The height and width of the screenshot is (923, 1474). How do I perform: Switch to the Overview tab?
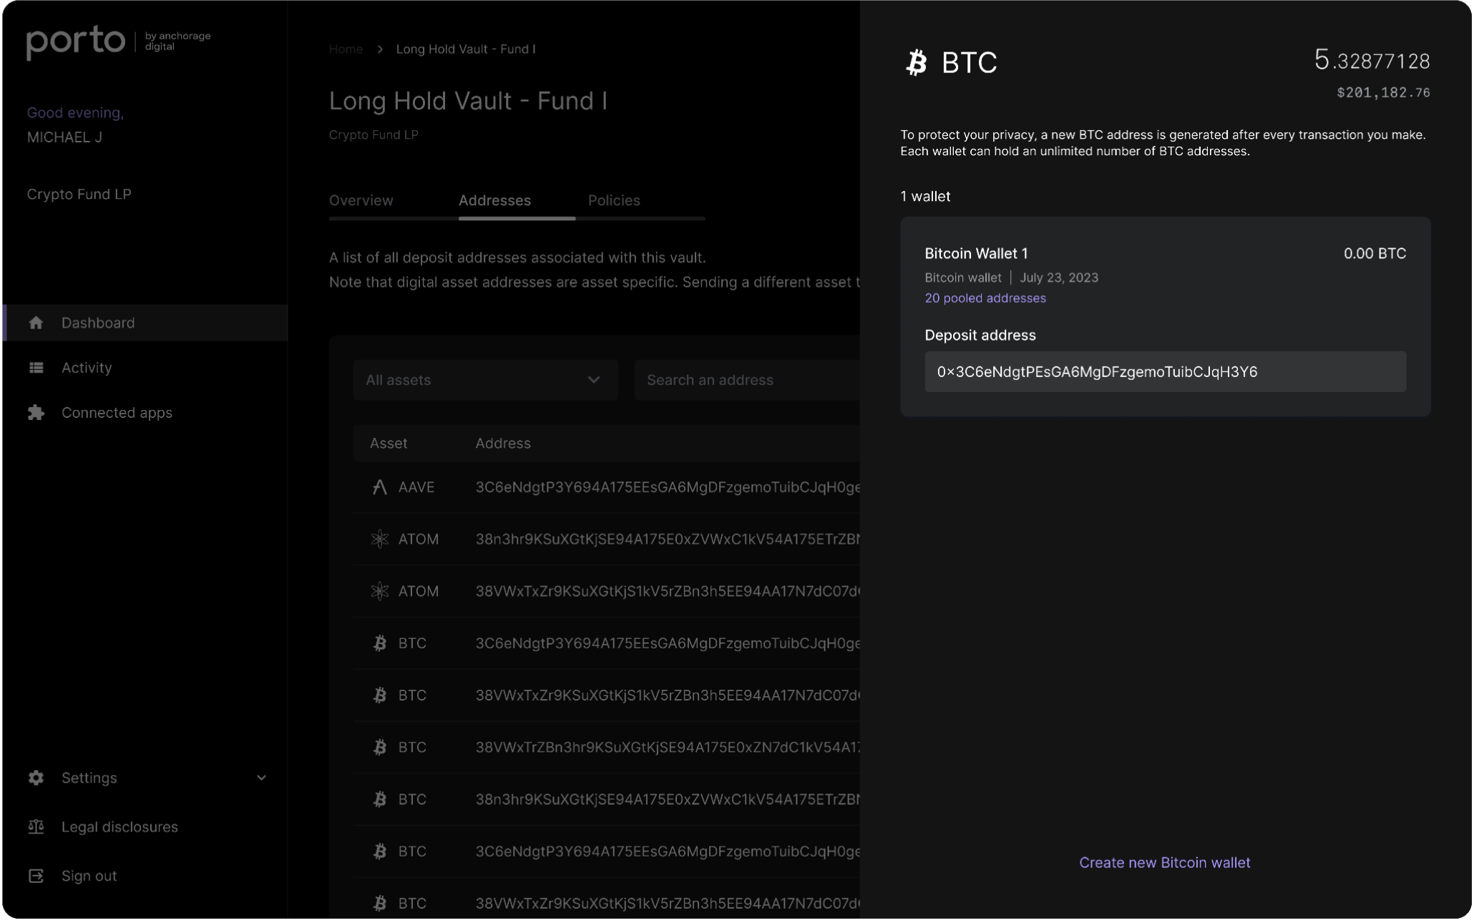361,200
